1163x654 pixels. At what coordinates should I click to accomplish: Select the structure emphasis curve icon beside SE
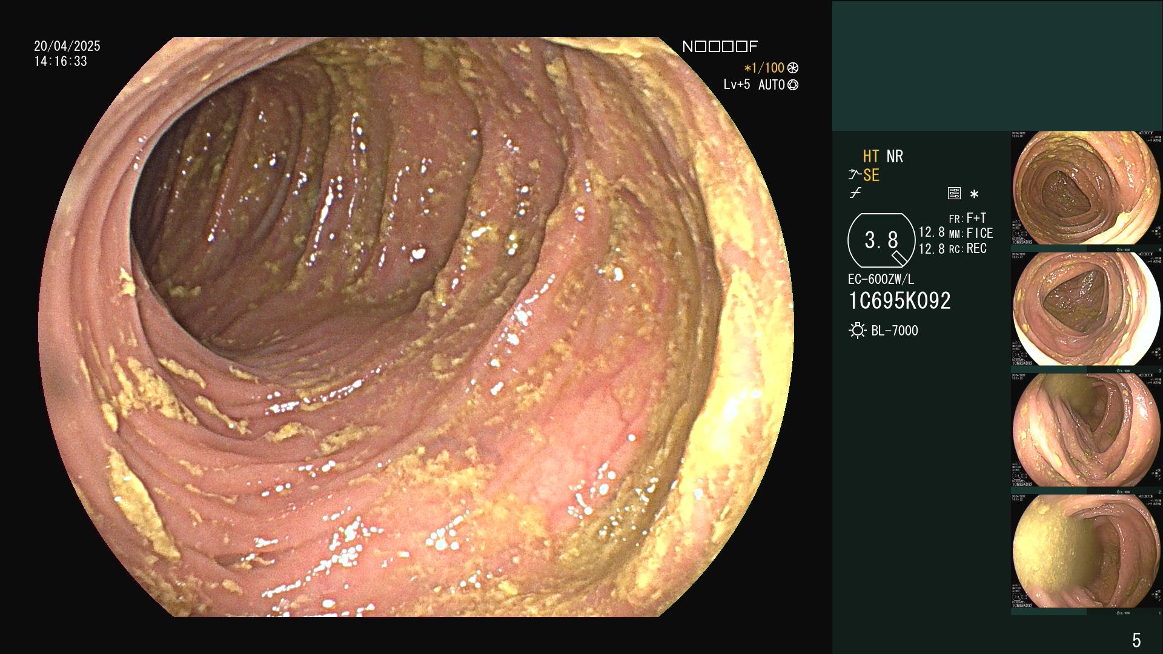[x=855, y=176]
